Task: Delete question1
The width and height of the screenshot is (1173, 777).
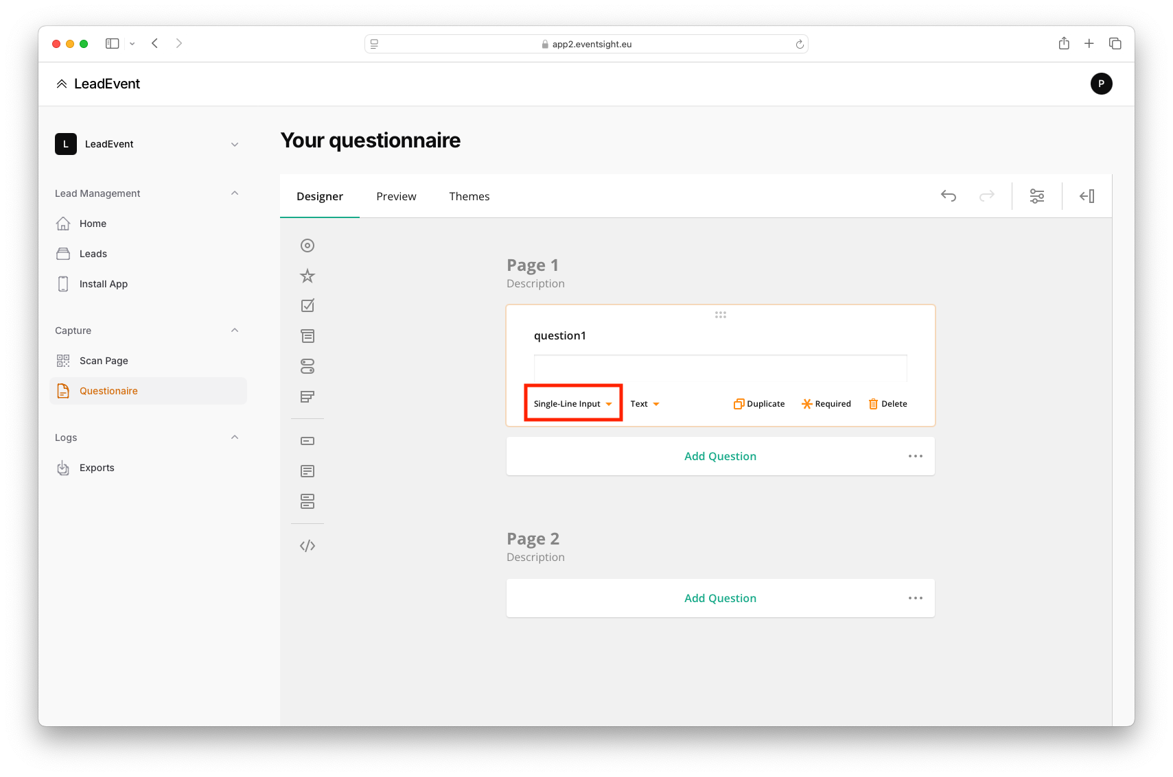Action: tap(888, 404)
